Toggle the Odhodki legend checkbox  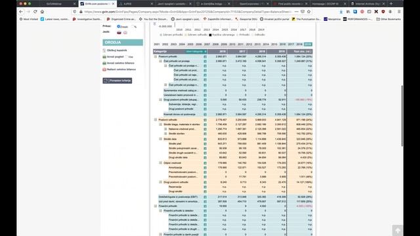252,35
